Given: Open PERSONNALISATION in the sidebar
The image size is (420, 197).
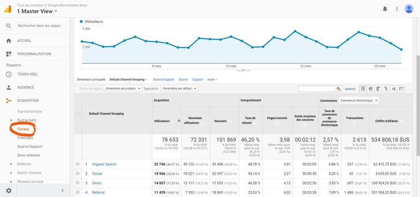Looking at the screenshot, I should pos(34,54).
